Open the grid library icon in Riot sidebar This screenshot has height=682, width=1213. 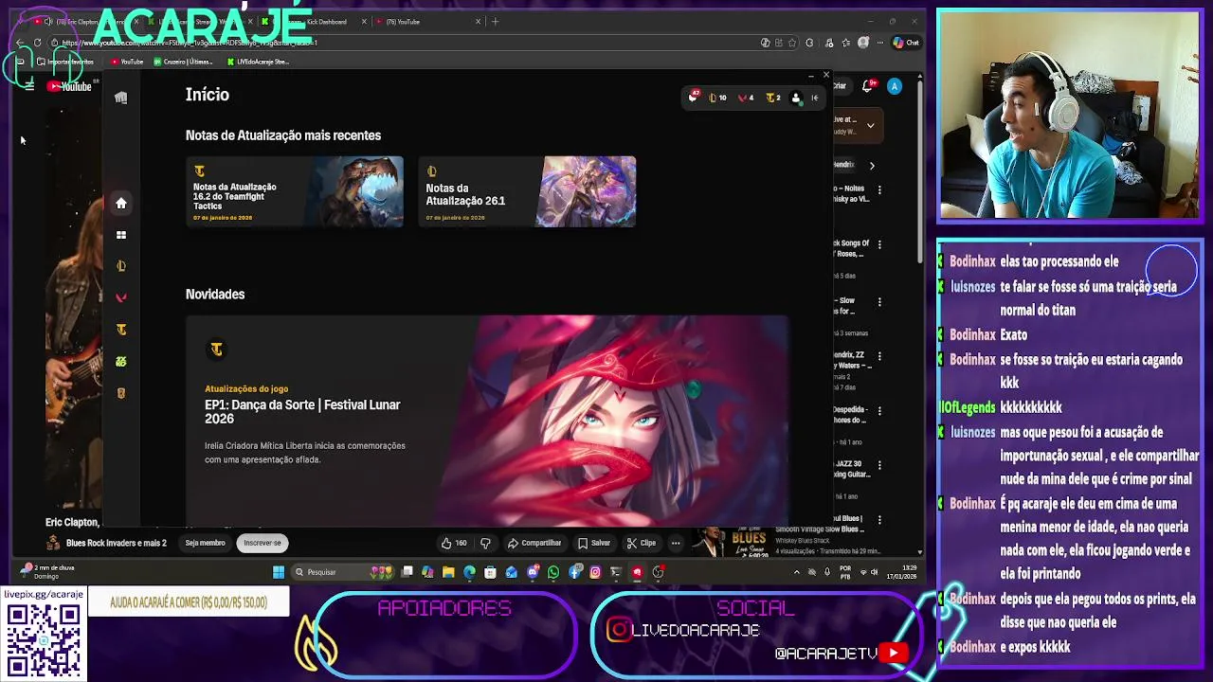coord(121,235)
